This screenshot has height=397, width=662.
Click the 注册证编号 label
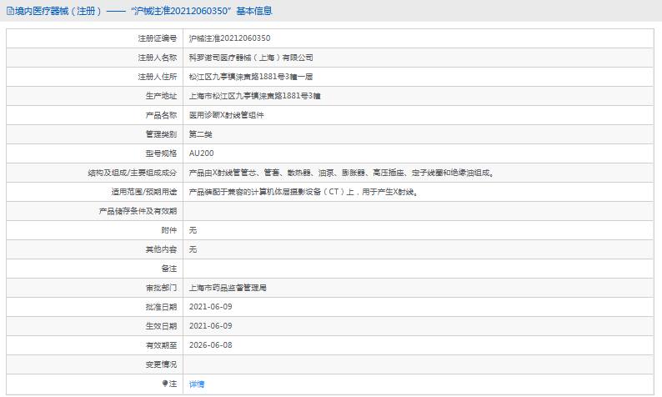[x=158, y=38]
